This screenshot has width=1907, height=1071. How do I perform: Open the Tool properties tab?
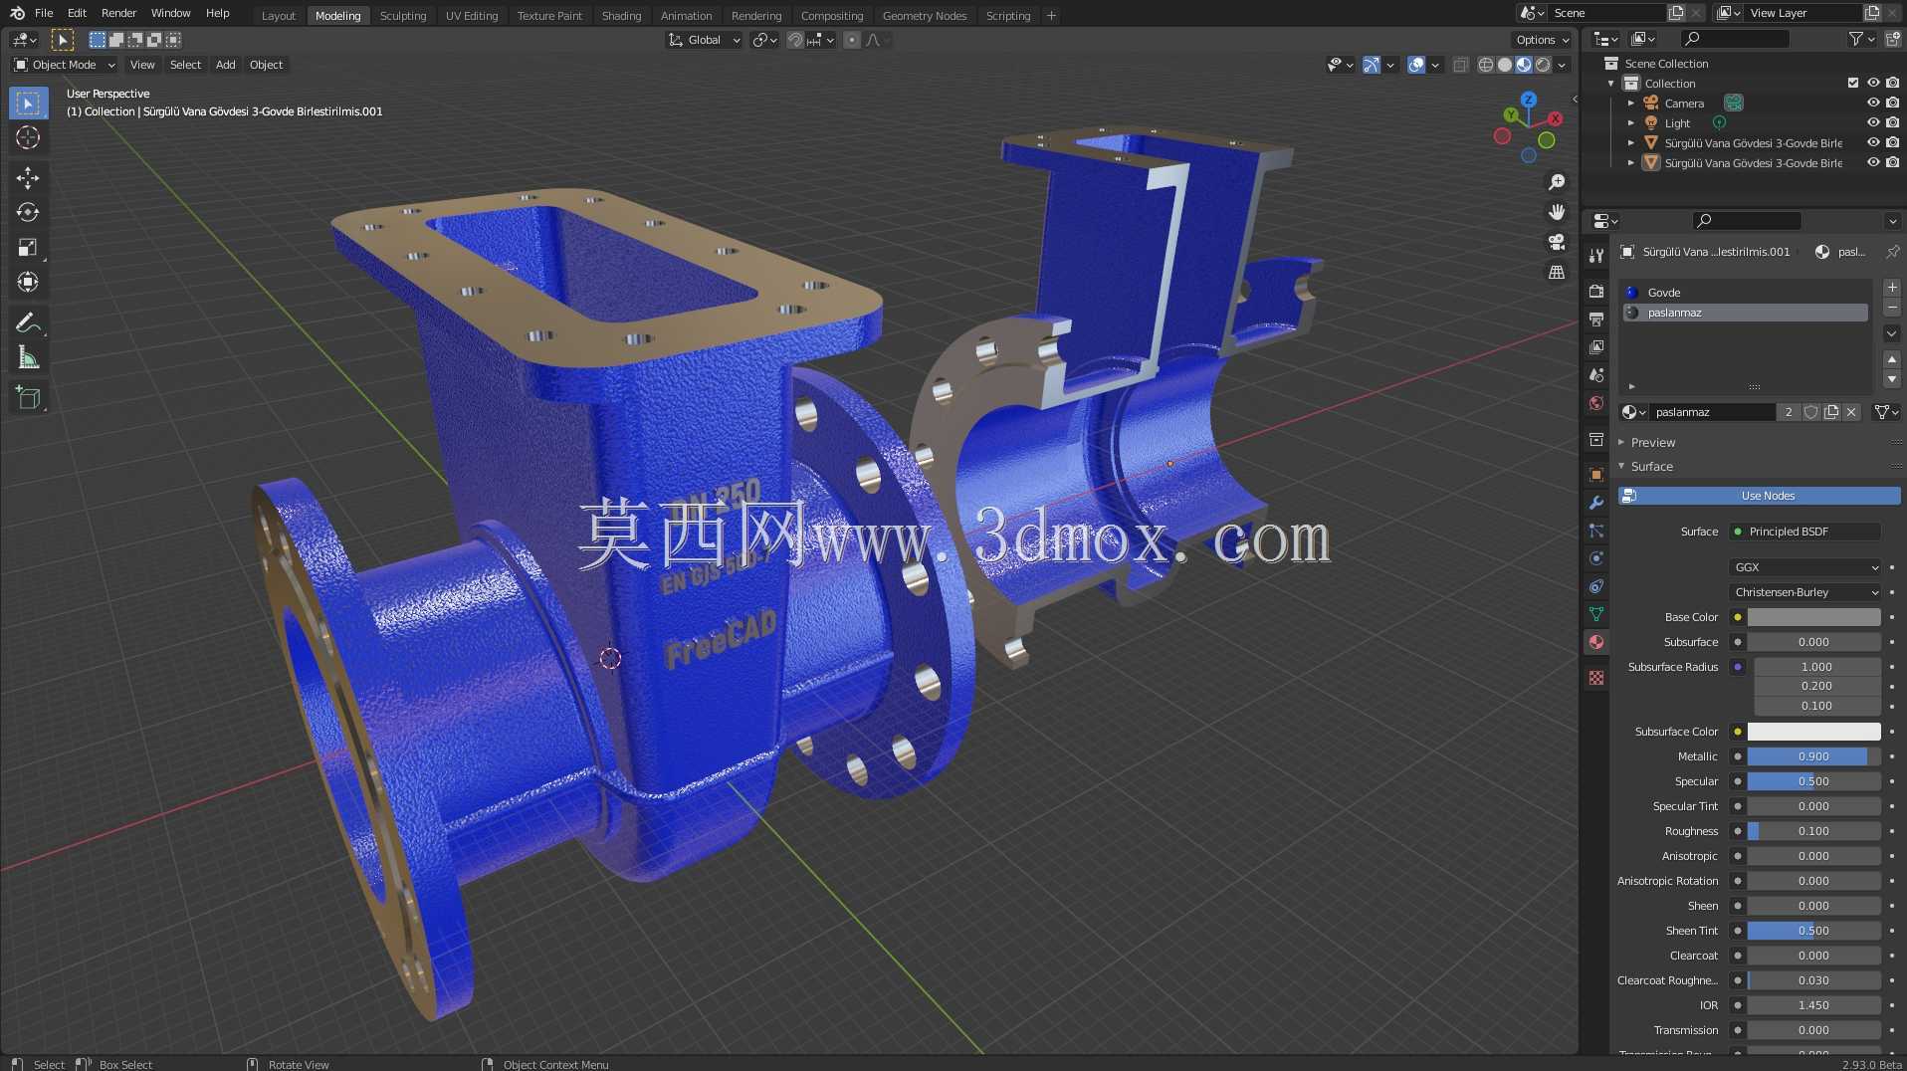[x=1596, y=256]
